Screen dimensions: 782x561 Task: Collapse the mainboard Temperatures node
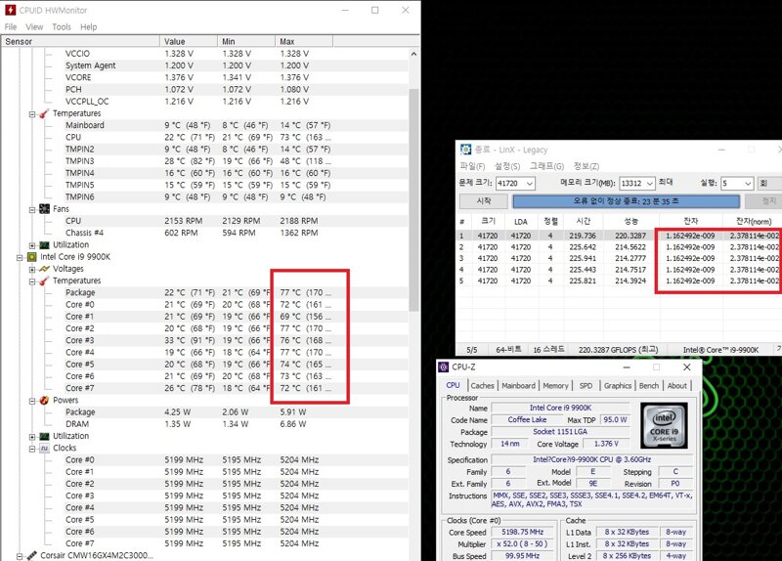click(x=32, y=114)
